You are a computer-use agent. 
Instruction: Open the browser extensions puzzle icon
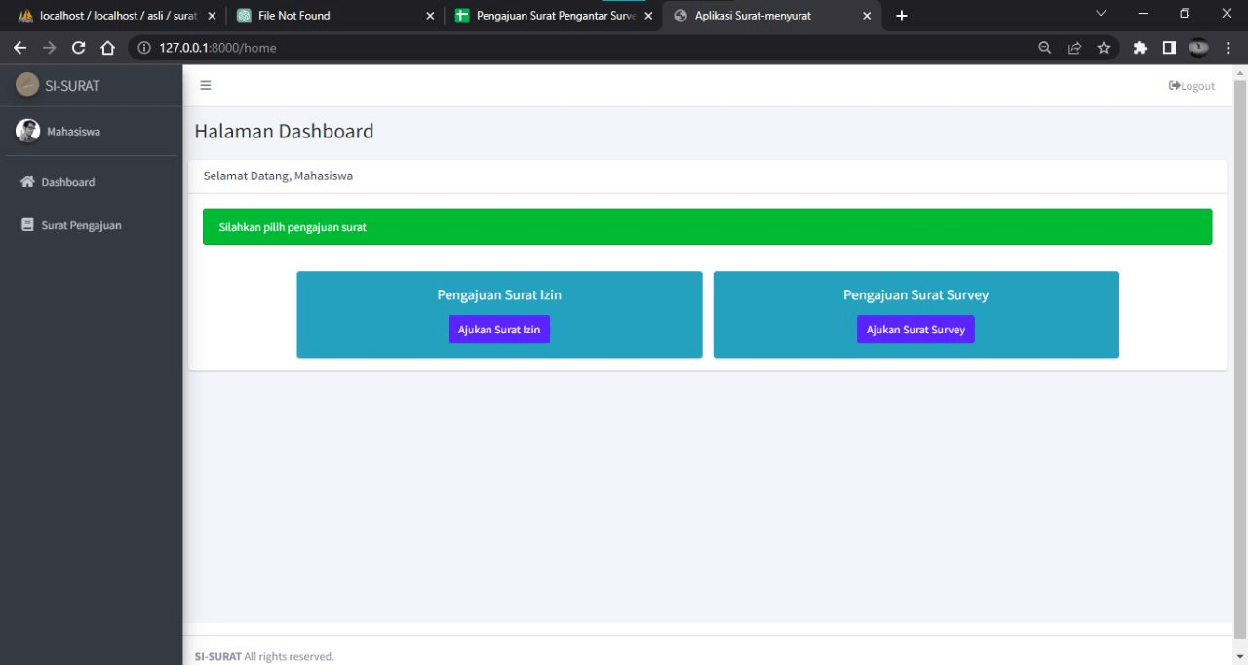click(1140, 48)
